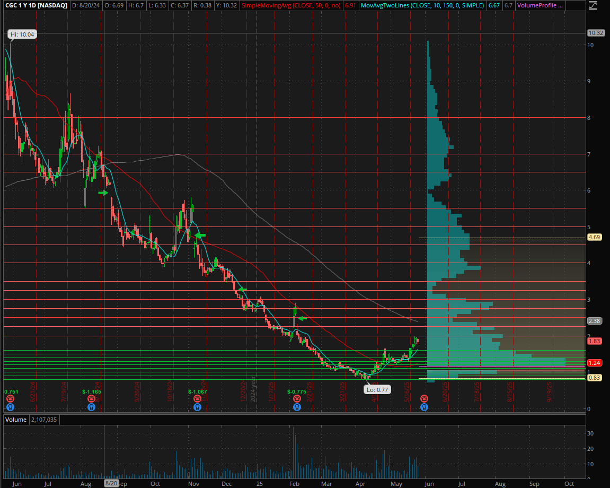The height and width of the screenshot is (488, 610).
Task: Click the Apr month label on time axis
Action: point(360,484)
